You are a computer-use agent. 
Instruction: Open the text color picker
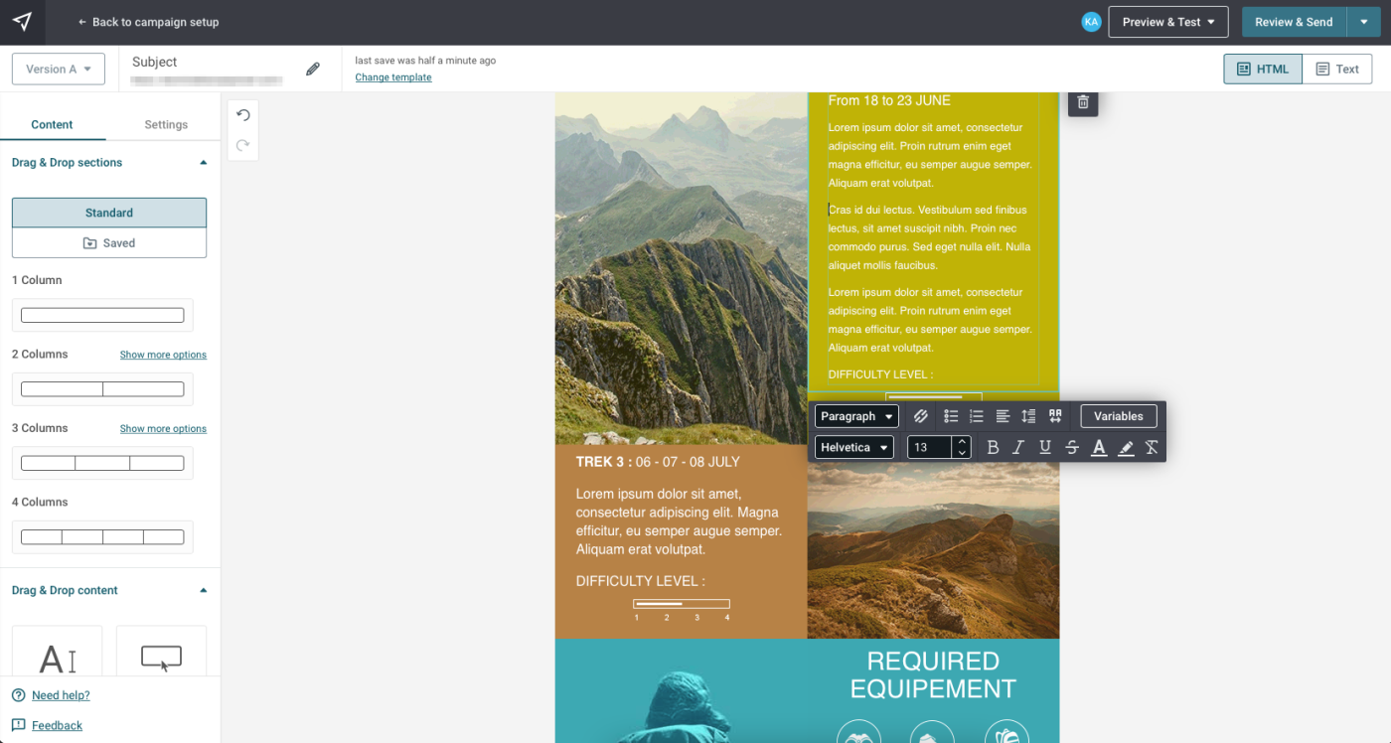pos(1099,448)
